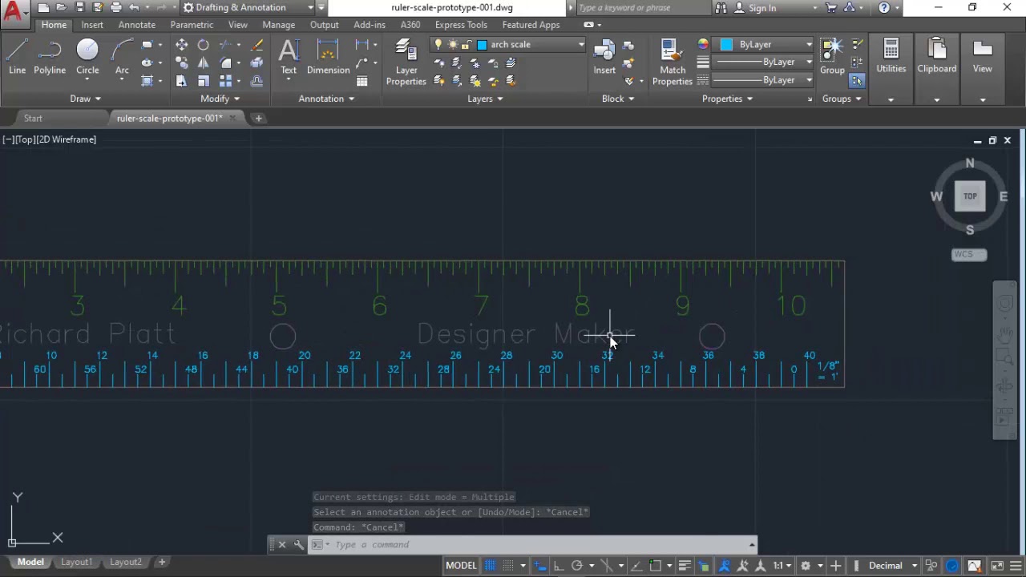Select the Mirror tool
This screenshot has width=1026, height=577.
point(204,63)
